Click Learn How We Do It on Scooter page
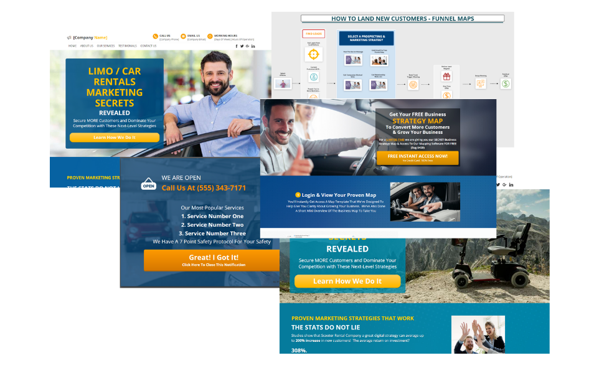 click(x=347, y=281)
